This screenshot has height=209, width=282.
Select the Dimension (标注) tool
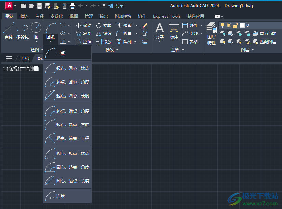(x=174, y=31)
